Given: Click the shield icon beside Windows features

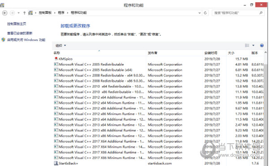Looking at the screenshot, I should (4, 40).
